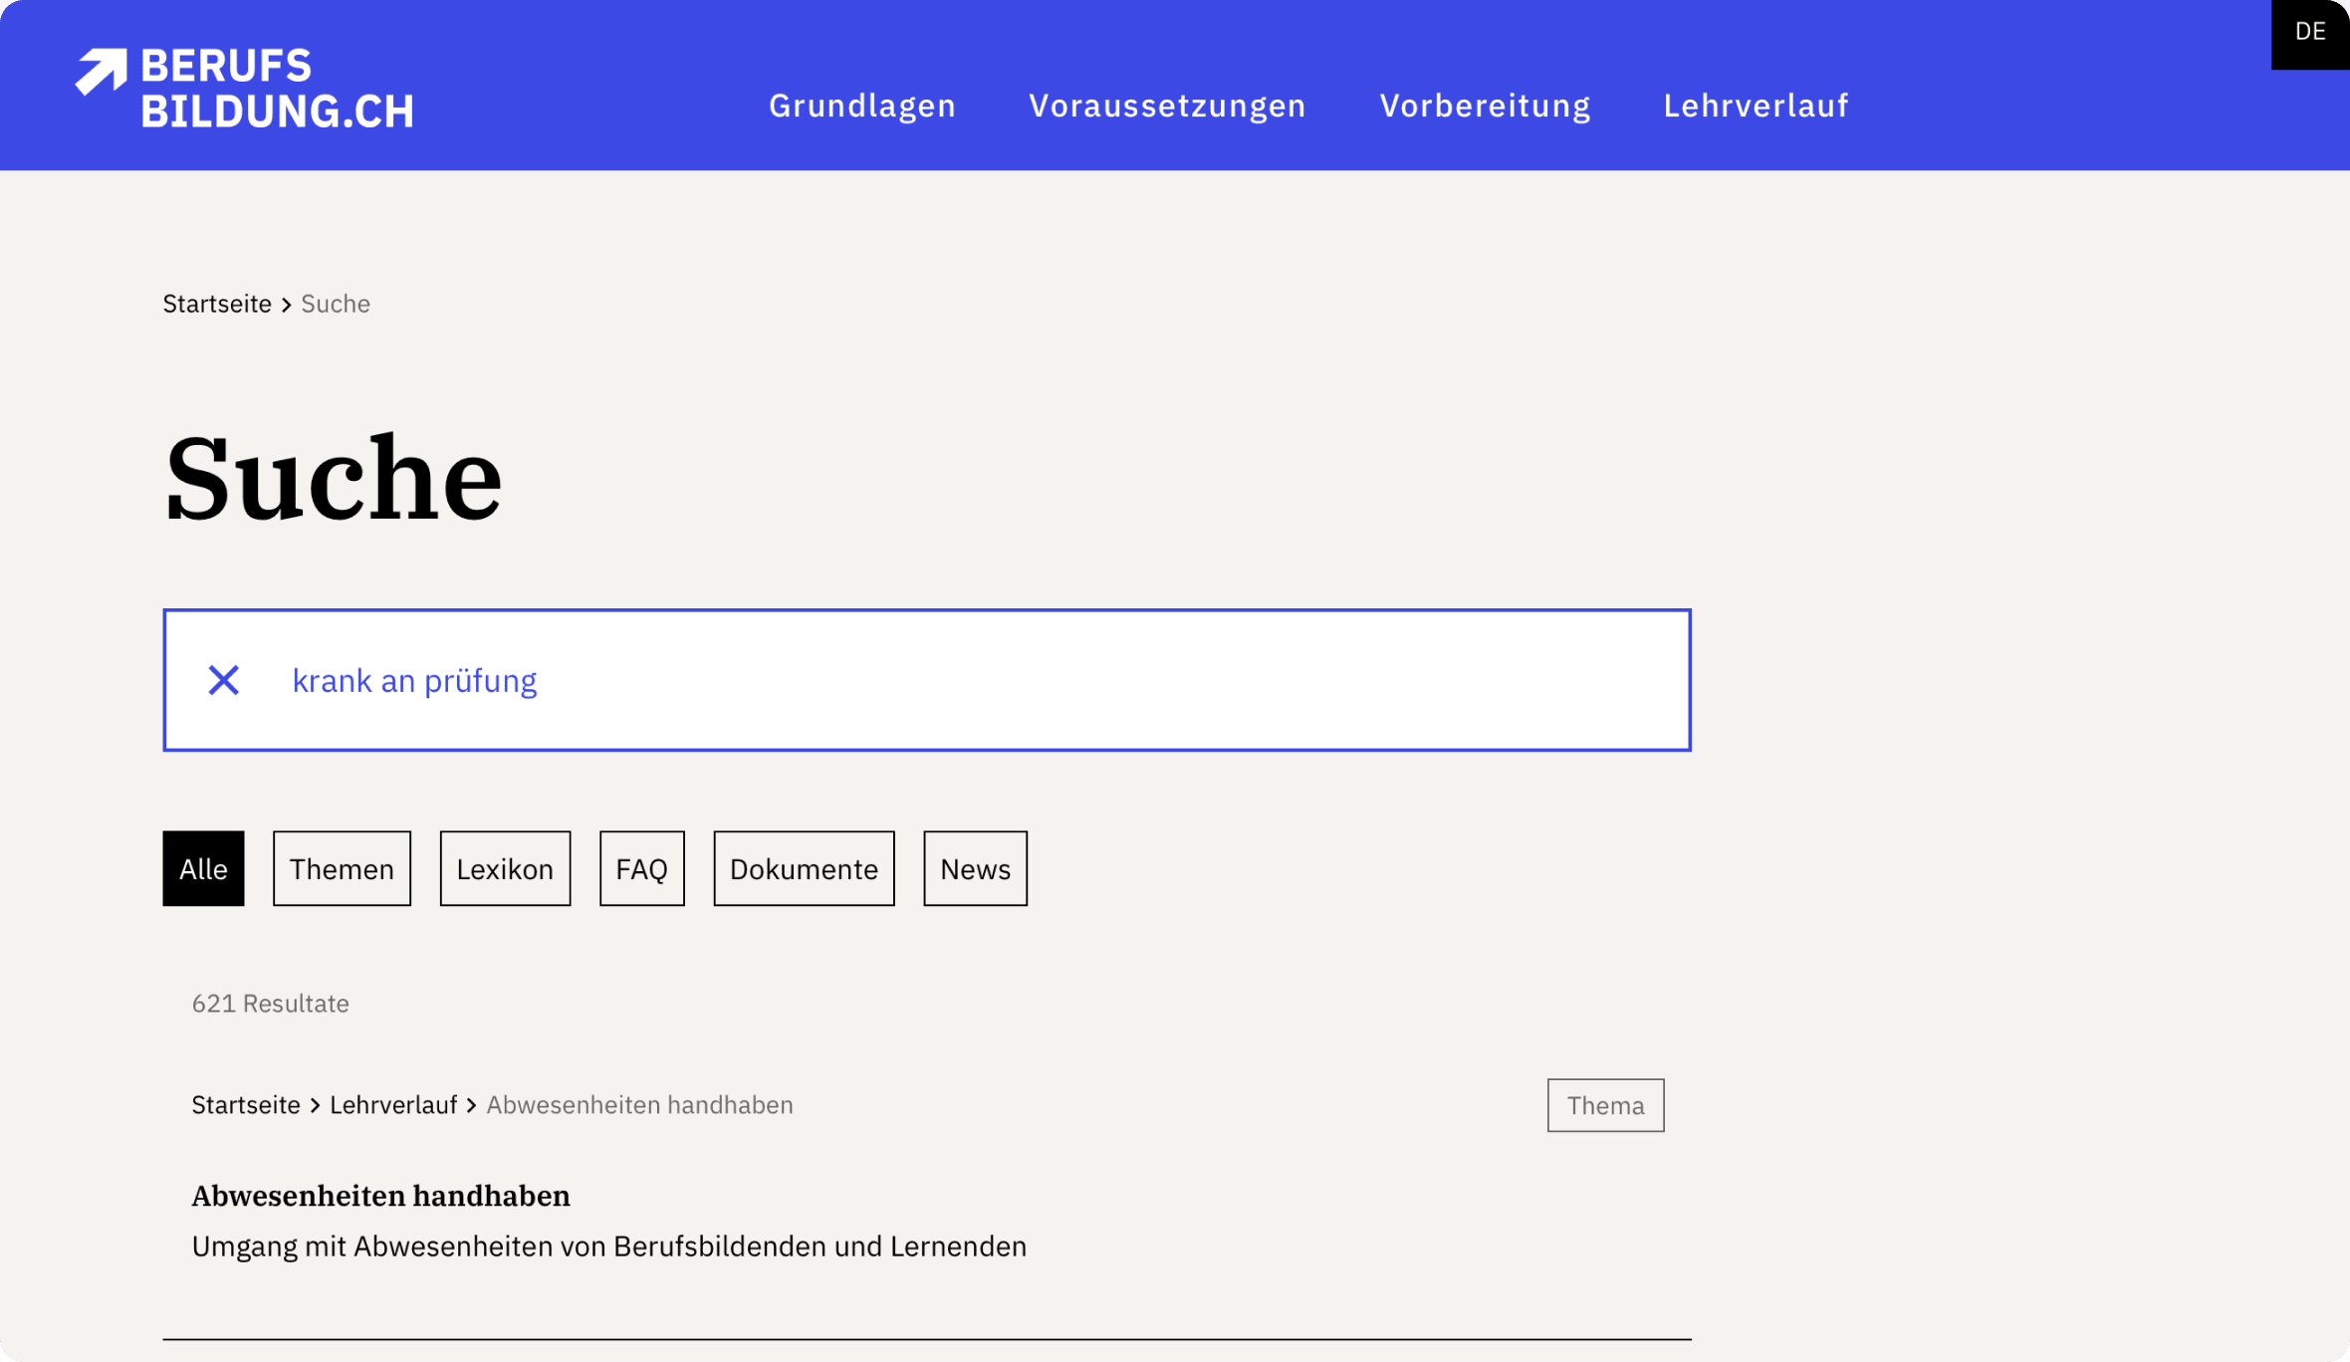
Task: Clear the search field using the X icon
Action: [224, 679]
